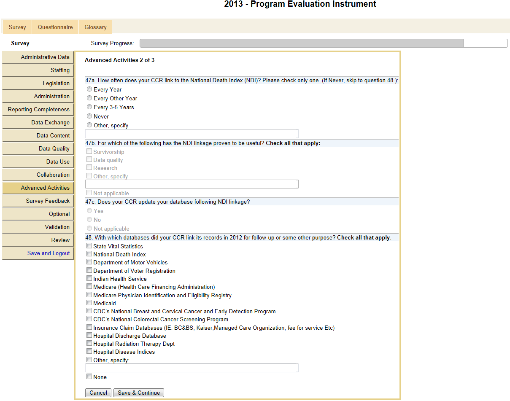Viewport: 510px width, 401px height.
Task: Check the Hospital Discharge Database option
Action: pyautogui.click(x=89, y=335)
